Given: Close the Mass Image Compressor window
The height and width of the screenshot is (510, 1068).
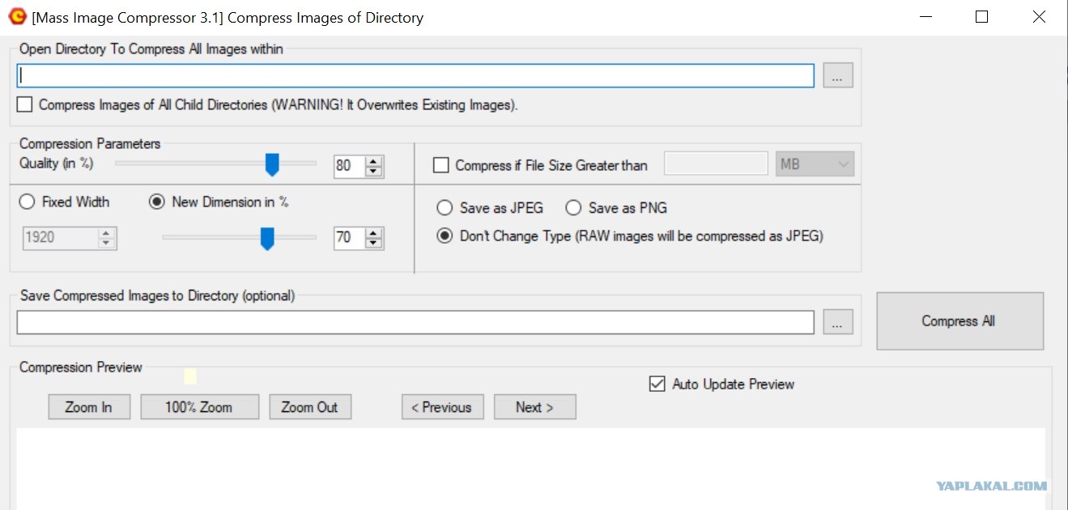Looking at the screenshot, I should pos(1039,16).
